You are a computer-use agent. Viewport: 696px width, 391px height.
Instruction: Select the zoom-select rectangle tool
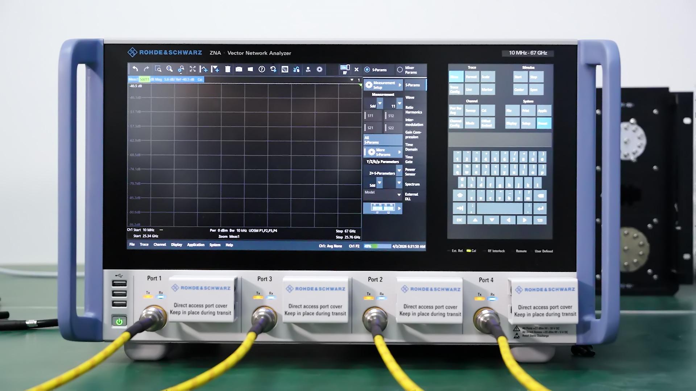point(158,69)
